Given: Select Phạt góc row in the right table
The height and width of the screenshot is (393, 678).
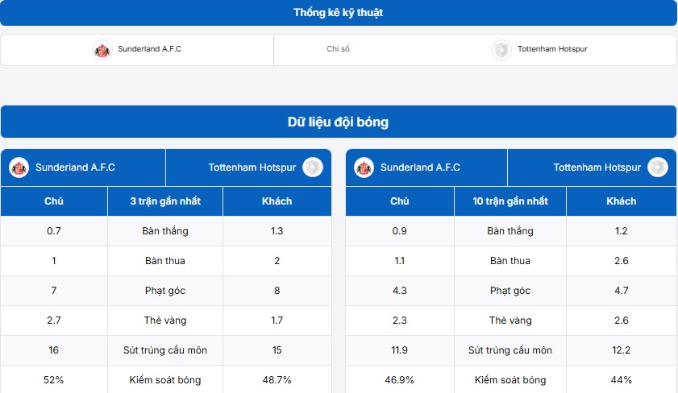Looking at the screenshot, I should tap(511, 291).
